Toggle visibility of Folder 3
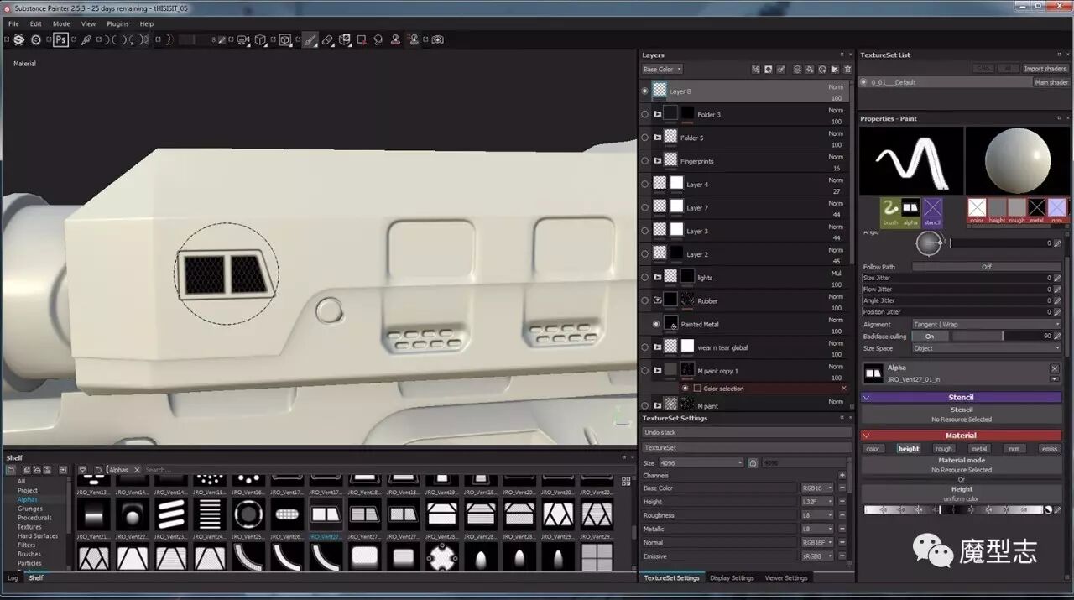 (x=644, y=114)
